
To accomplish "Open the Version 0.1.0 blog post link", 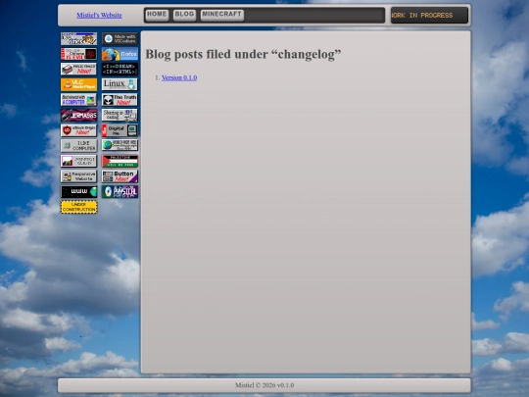I will click(x=179, y=77).
